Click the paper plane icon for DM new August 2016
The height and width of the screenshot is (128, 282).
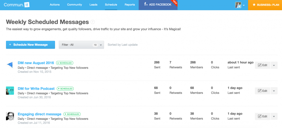[10, 65]
